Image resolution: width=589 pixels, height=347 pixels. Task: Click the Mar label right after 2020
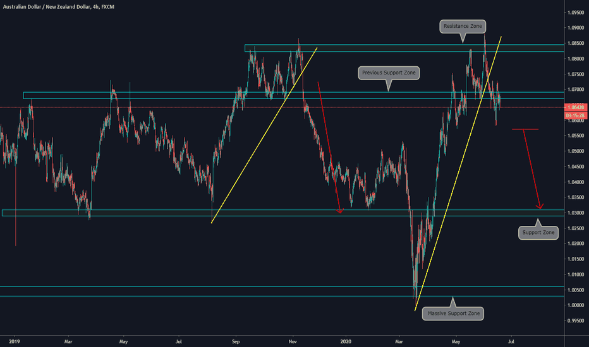(399, 341)
